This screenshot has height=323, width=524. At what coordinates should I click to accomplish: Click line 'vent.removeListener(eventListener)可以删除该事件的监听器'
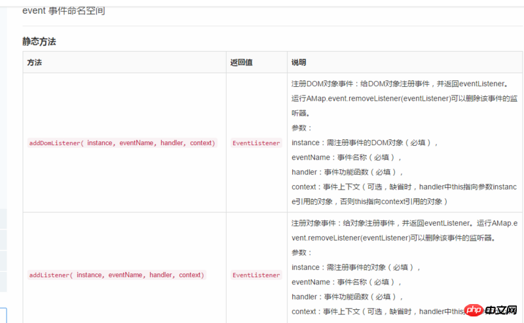tap(393, 238)
